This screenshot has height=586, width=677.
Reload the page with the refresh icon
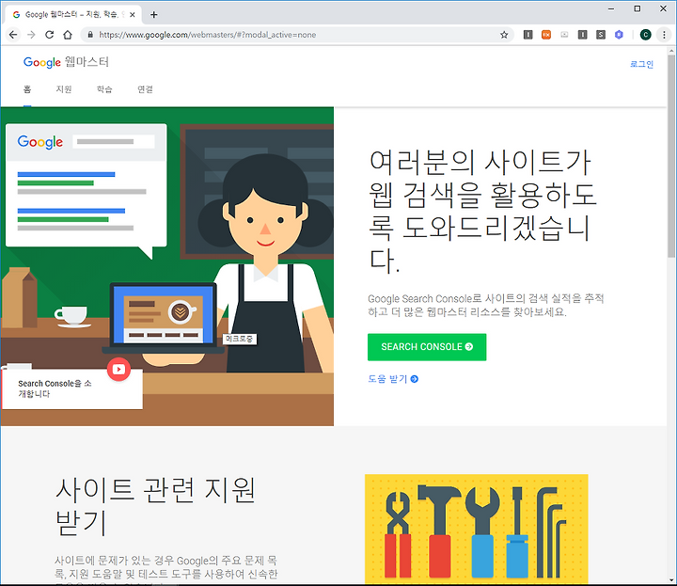point(50,35)
